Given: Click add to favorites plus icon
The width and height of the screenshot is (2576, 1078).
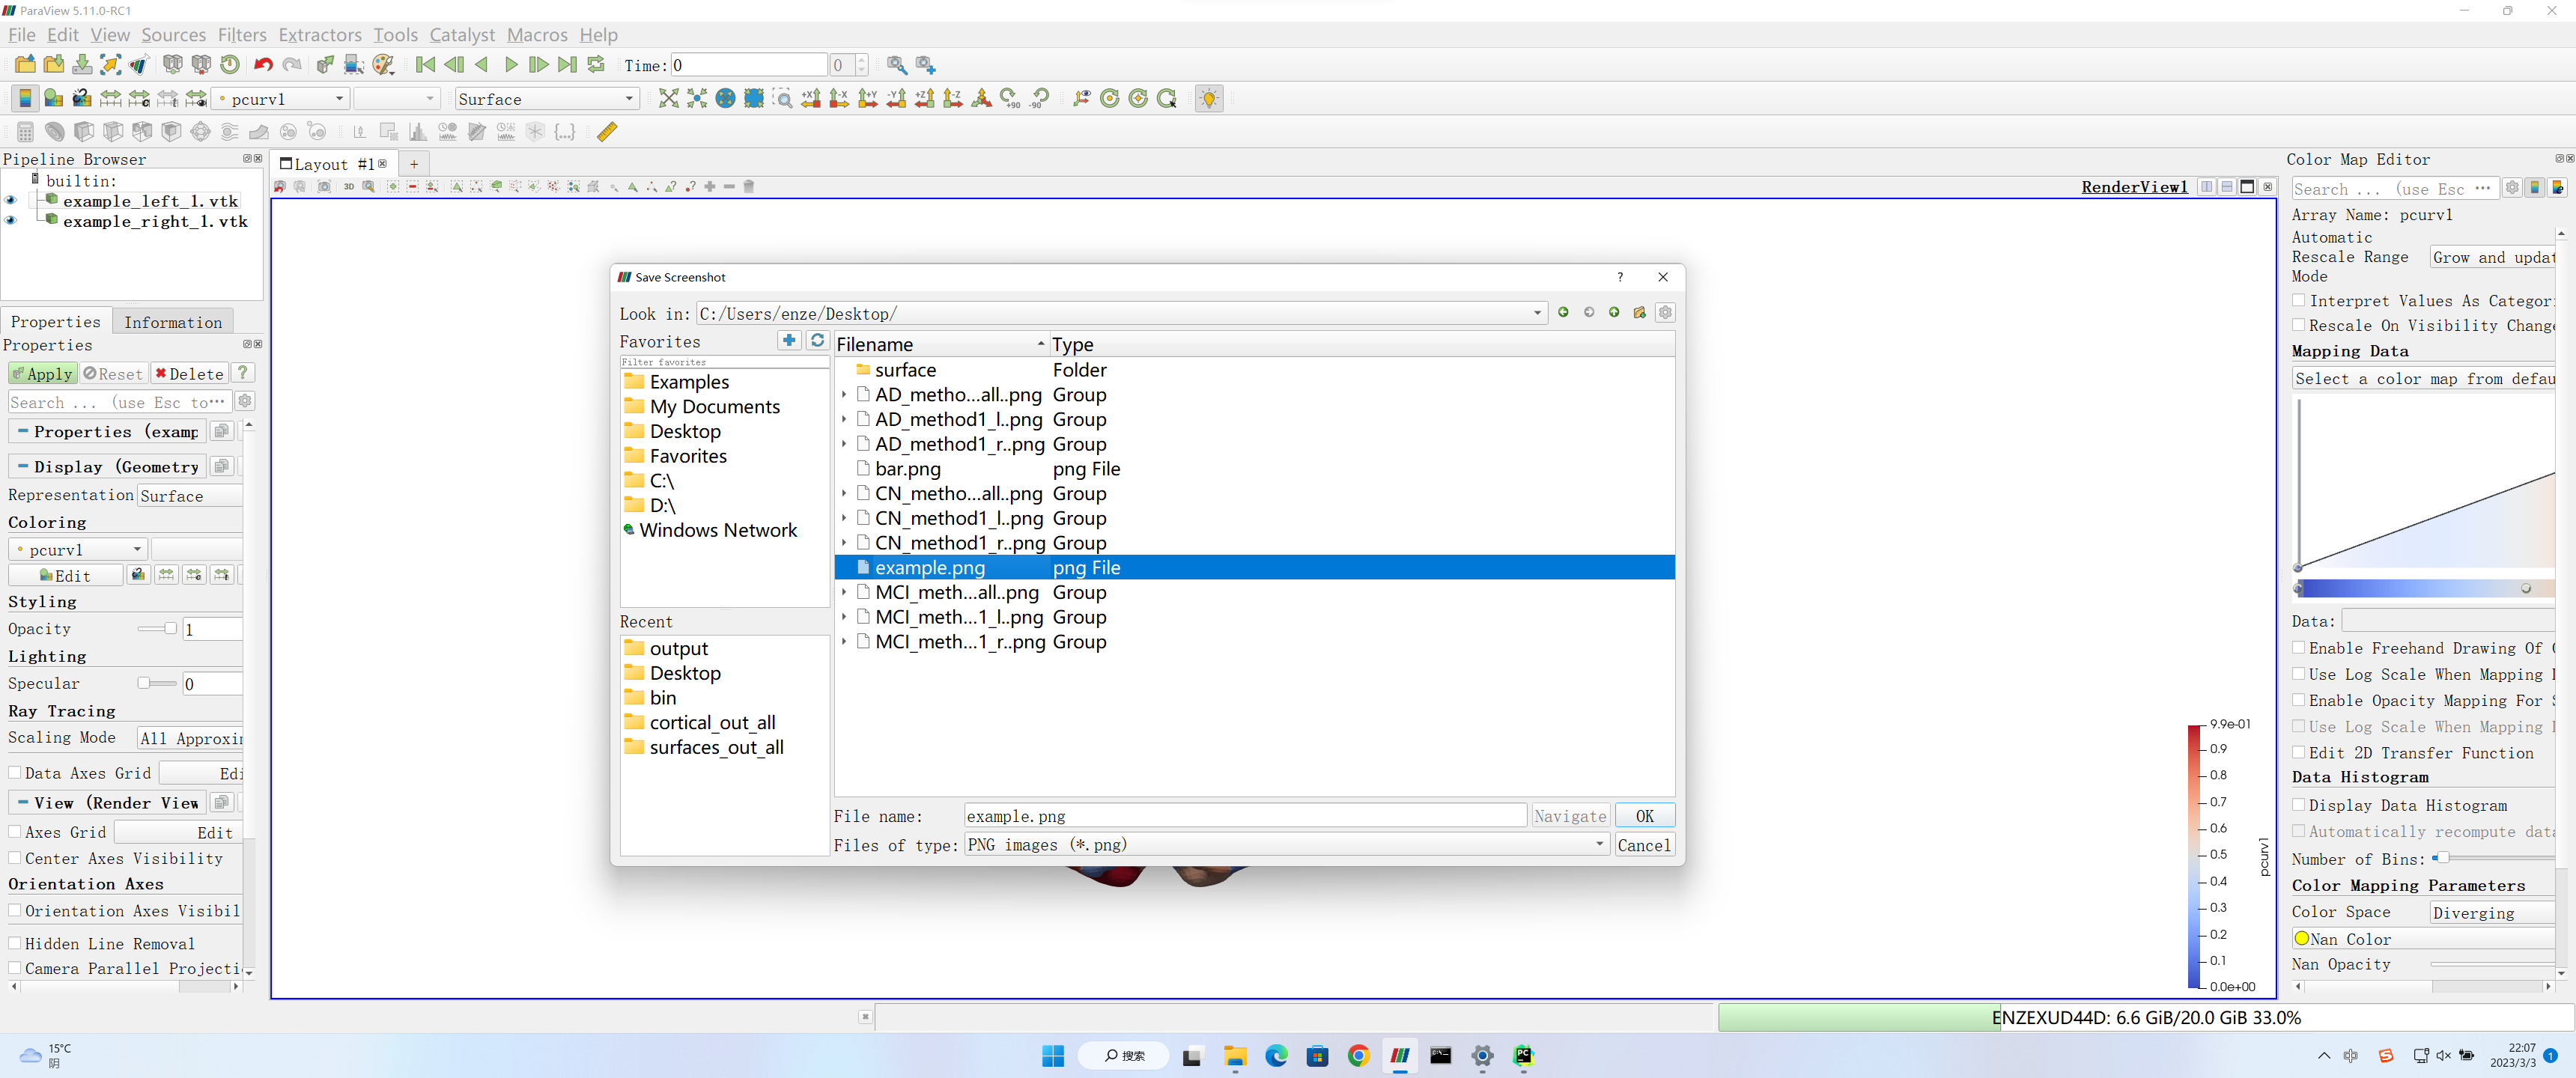Looking at the screenshot, I should point(789,341).
